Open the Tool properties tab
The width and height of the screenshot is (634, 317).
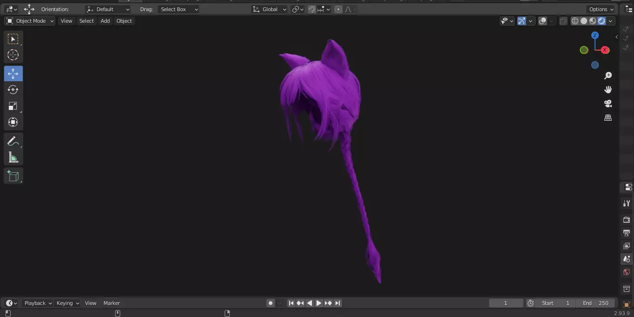627,203
